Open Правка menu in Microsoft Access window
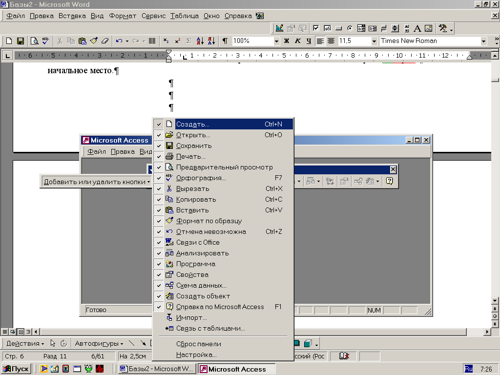This screenshot has width=500, height=375. point(123,151)
